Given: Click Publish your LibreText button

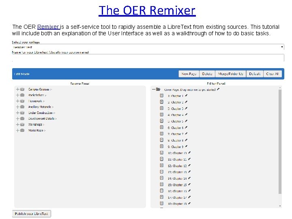Looking at the screenshot, I should (x=32, y=214).
